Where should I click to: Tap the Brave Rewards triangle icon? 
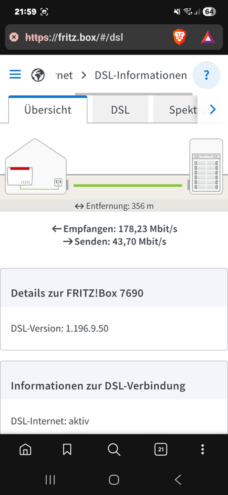click(208, 37)
